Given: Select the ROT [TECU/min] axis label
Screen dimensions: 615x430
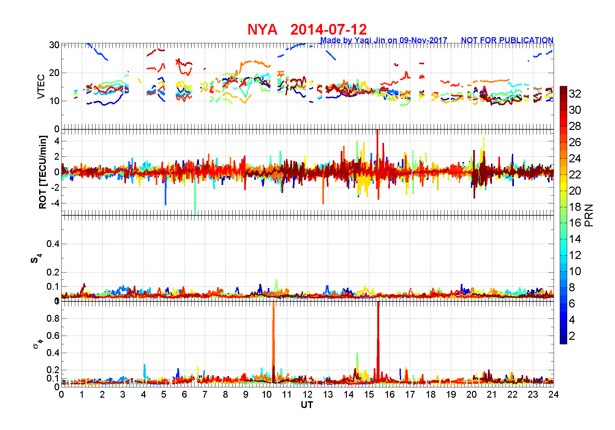Looking at the screenshot, I should tap(43, 172).
